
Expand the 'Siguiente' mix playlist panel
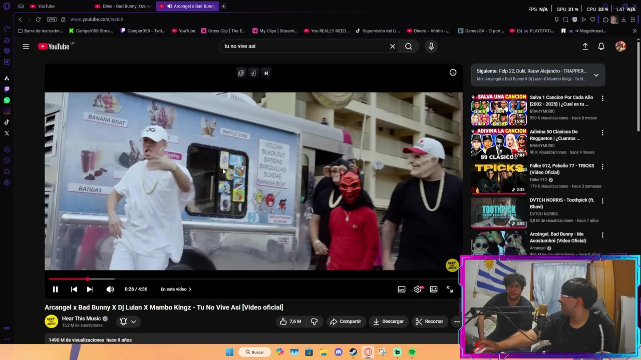pyautogui.click(x=596, y=75)
